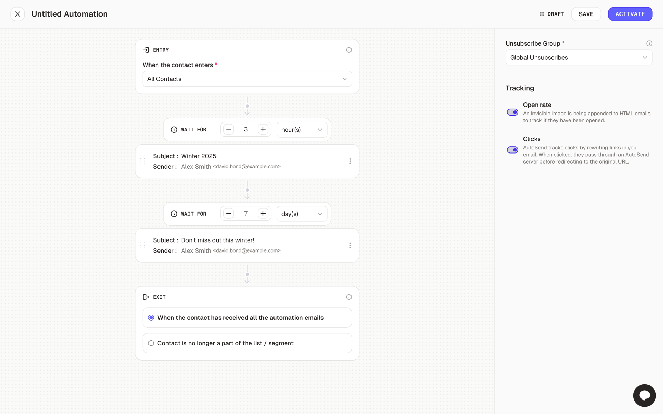Click the DRAFT status indicator
The image size is (663, 414).
552,14
